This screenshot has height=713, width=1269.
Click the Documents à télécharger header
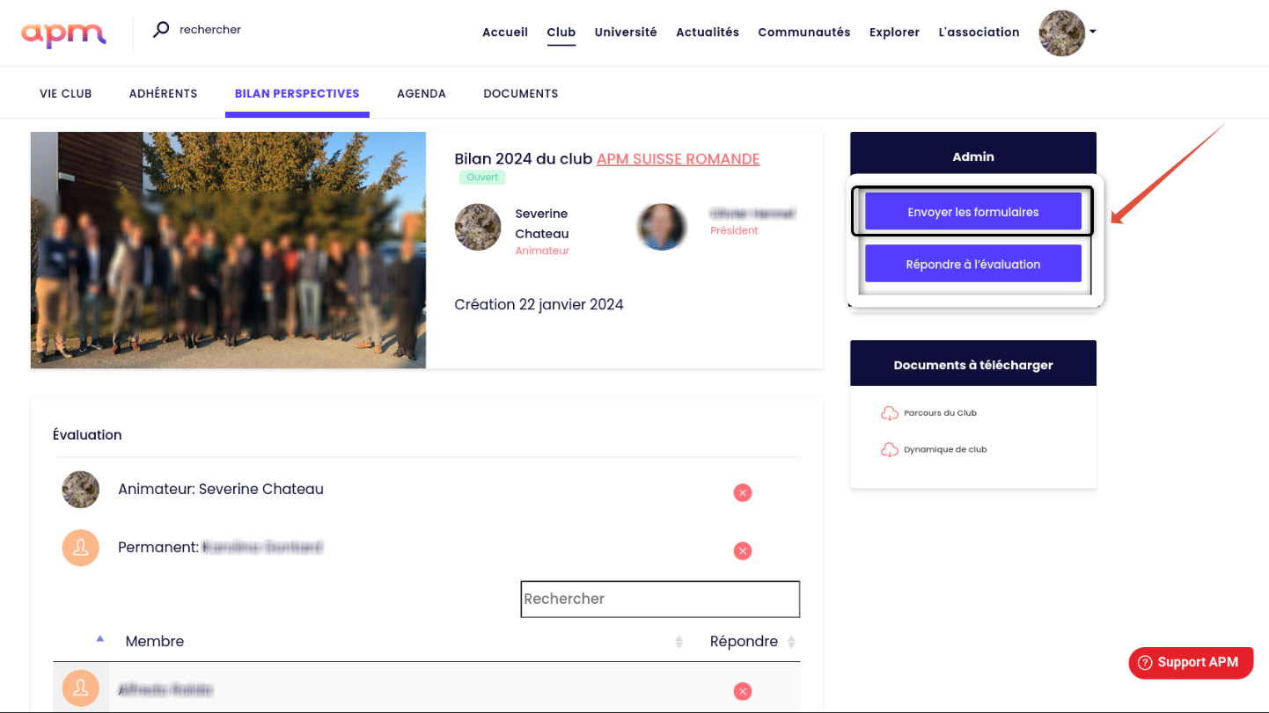click(973, 364)
